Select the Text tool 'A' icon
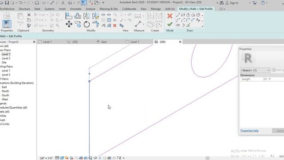The image size is (284, 160). tap(63, 3)
